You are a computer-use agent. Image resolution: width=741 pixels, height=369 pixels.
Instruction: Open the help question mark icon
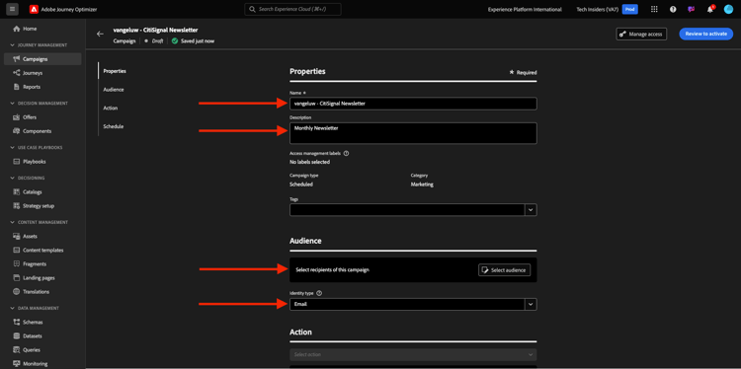click(673, 9)
